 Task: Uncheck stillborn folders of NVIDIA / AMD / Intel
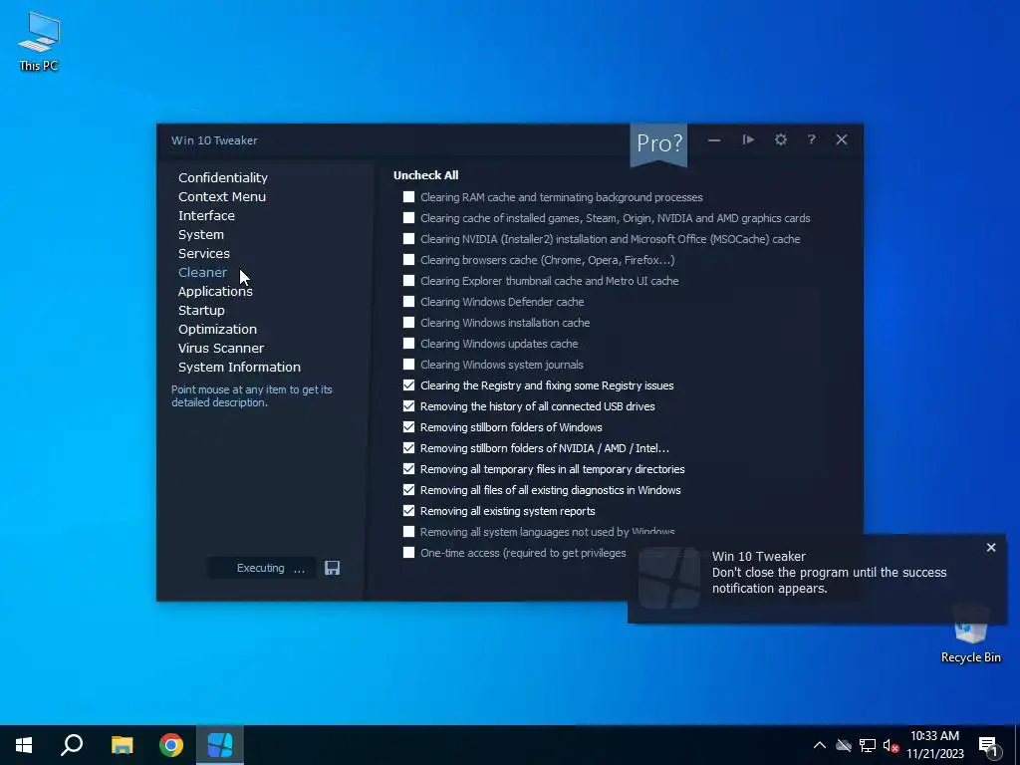[408, 447]
